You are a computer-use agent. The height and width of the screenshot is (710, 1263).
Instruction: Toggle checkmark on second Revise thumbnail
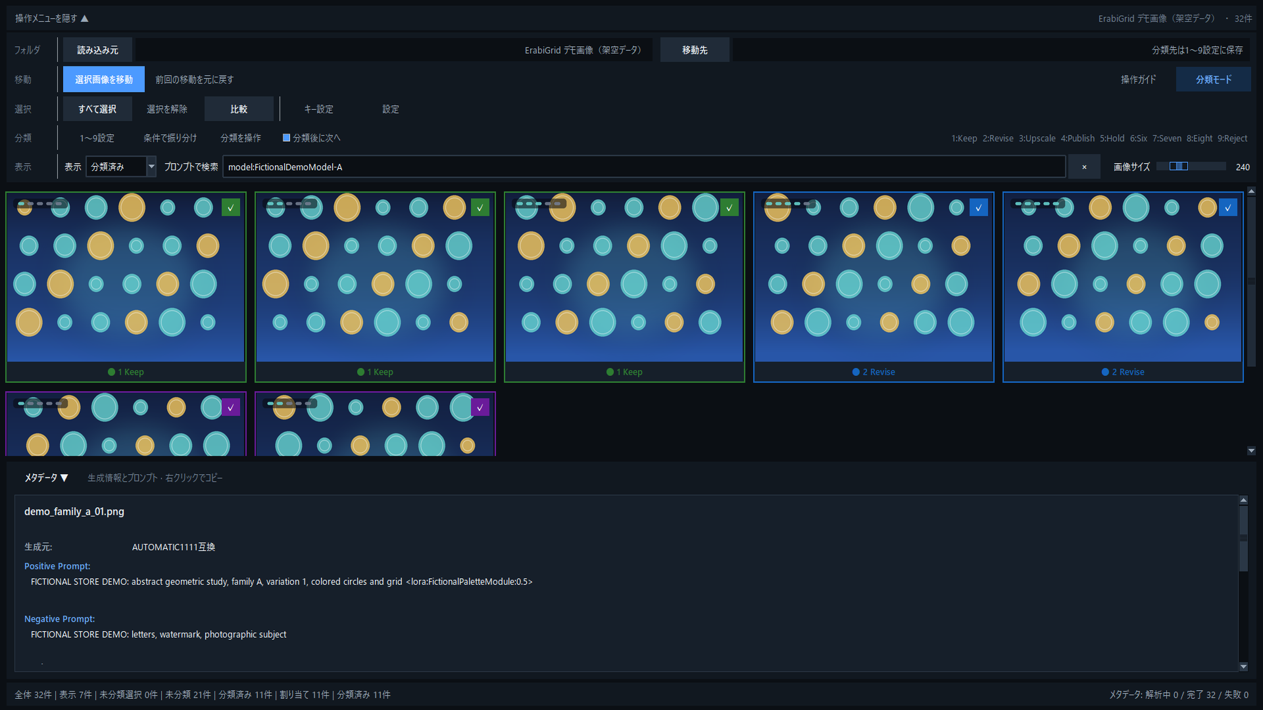[x=1228, y=208]
